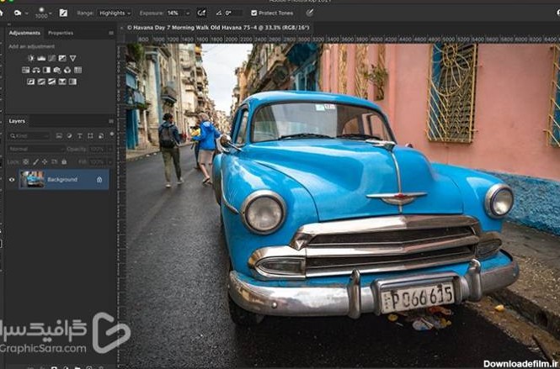
Task: Open the Normal blend mode dropdown
Action: tap(35, 149)
